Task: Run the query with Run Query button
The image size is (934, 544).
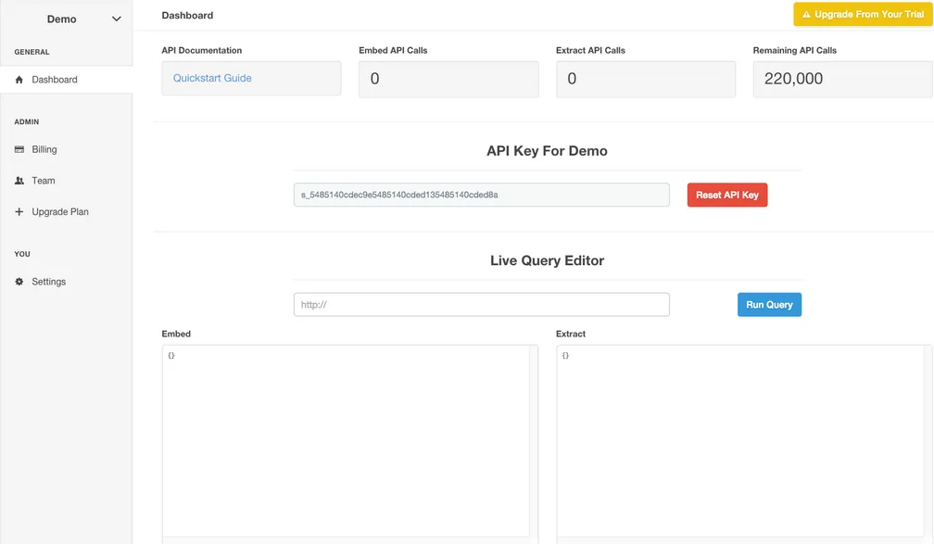Action: [769, 305]
